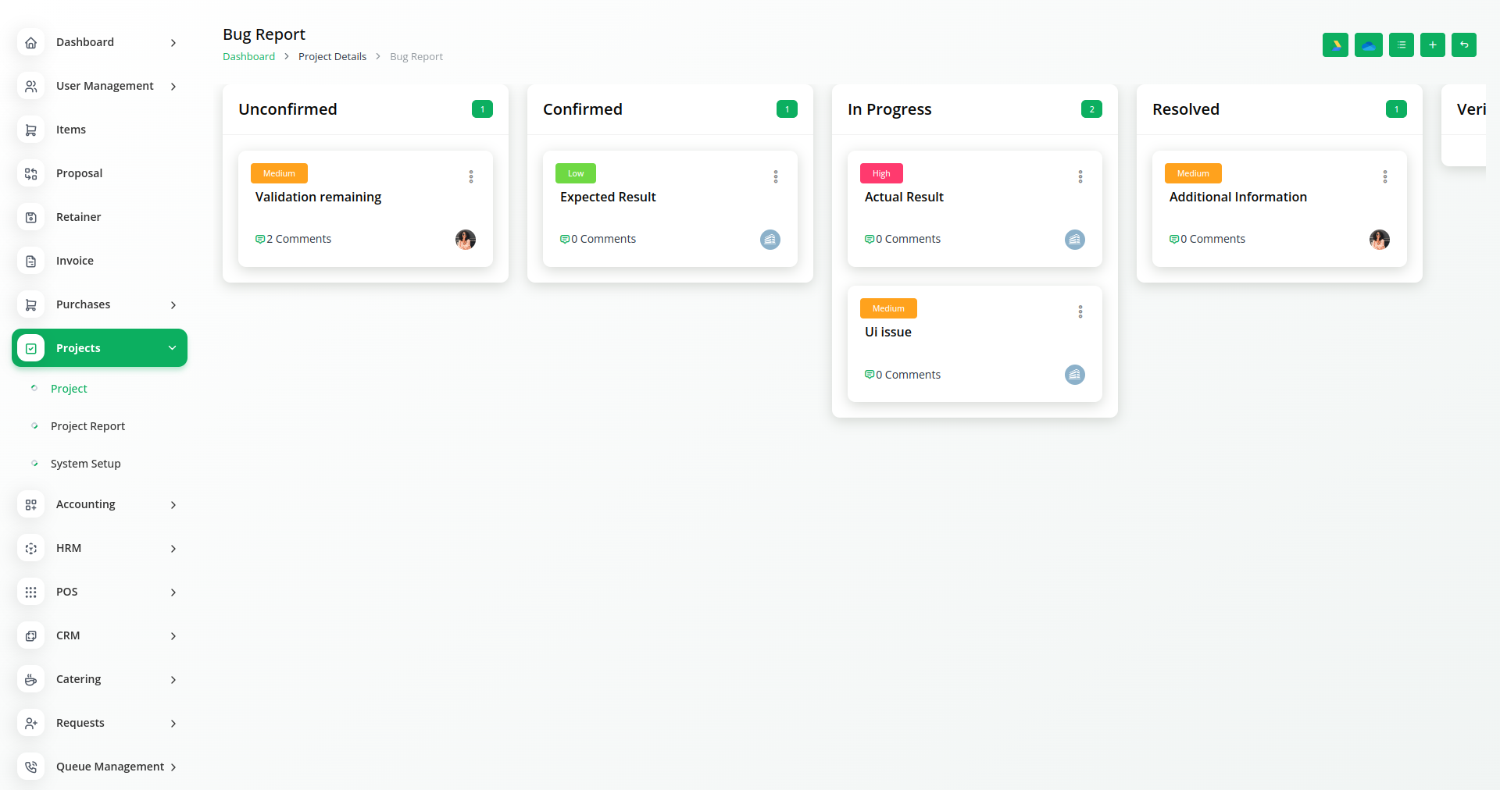The width and height of the screenshot is (1500, 790).
Task: Click the back arrow icon button
Action: tap(1463, 45)
